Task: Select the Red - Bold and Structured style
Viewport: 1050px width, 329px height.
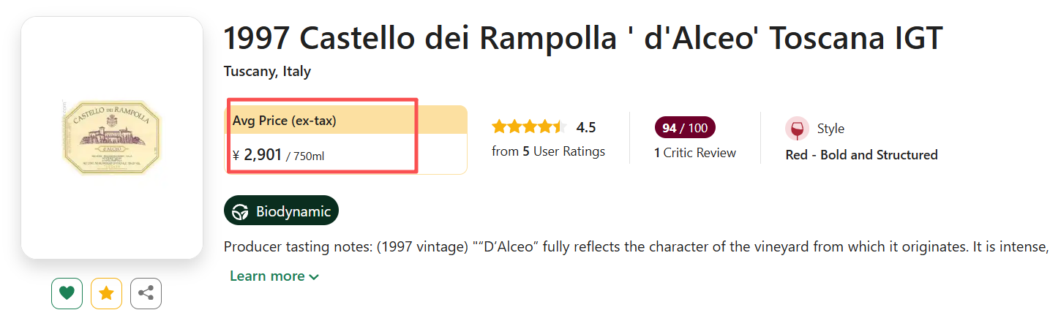Action: tap(861, 155)
